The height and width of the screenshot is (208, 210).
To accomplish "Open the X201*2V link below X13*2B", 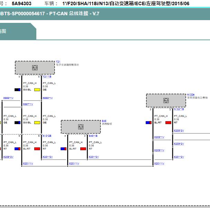I will (47, 157).
